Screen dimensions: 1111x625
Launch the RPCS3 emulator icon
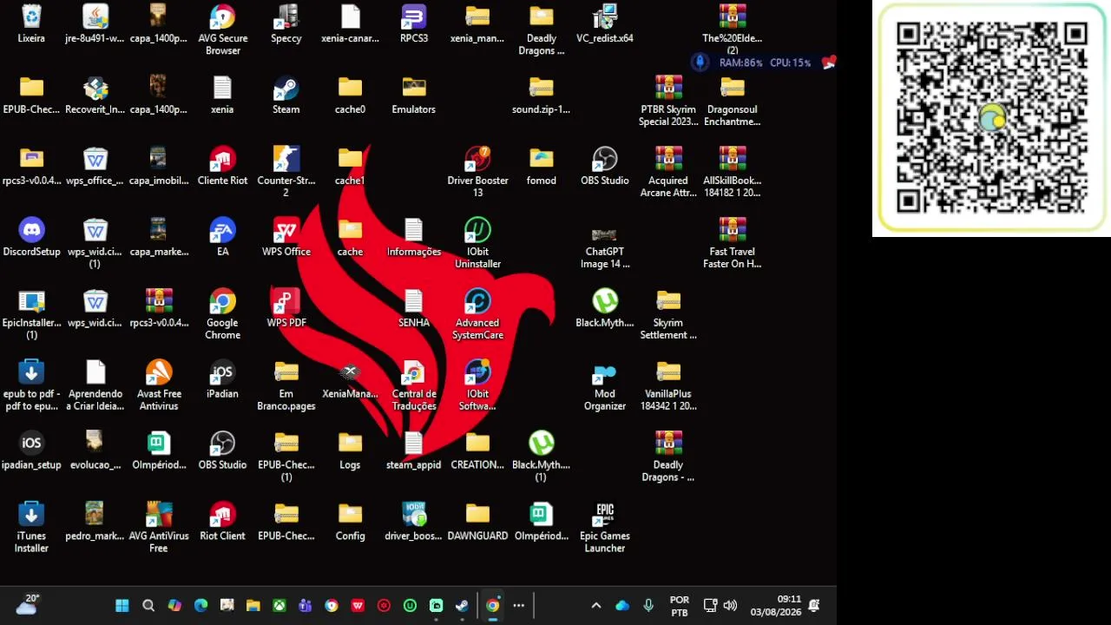click(x=414, y=24)
